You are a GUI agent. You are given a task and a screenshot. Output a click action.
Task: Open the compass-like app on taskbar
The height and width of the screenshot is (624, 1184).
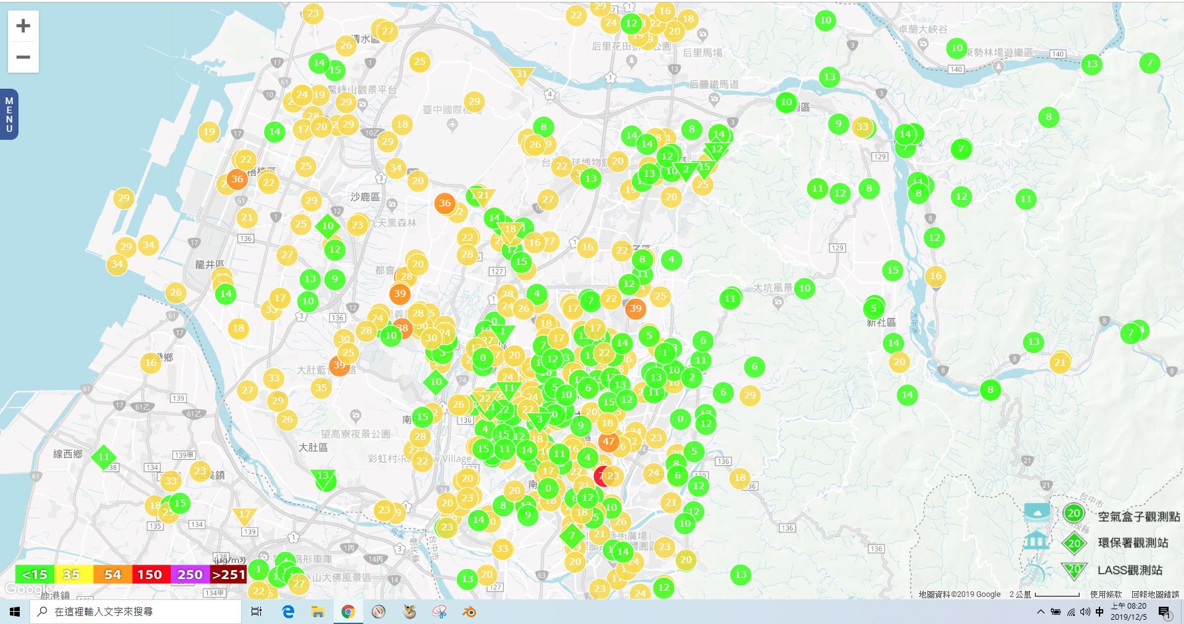[379, 612]
